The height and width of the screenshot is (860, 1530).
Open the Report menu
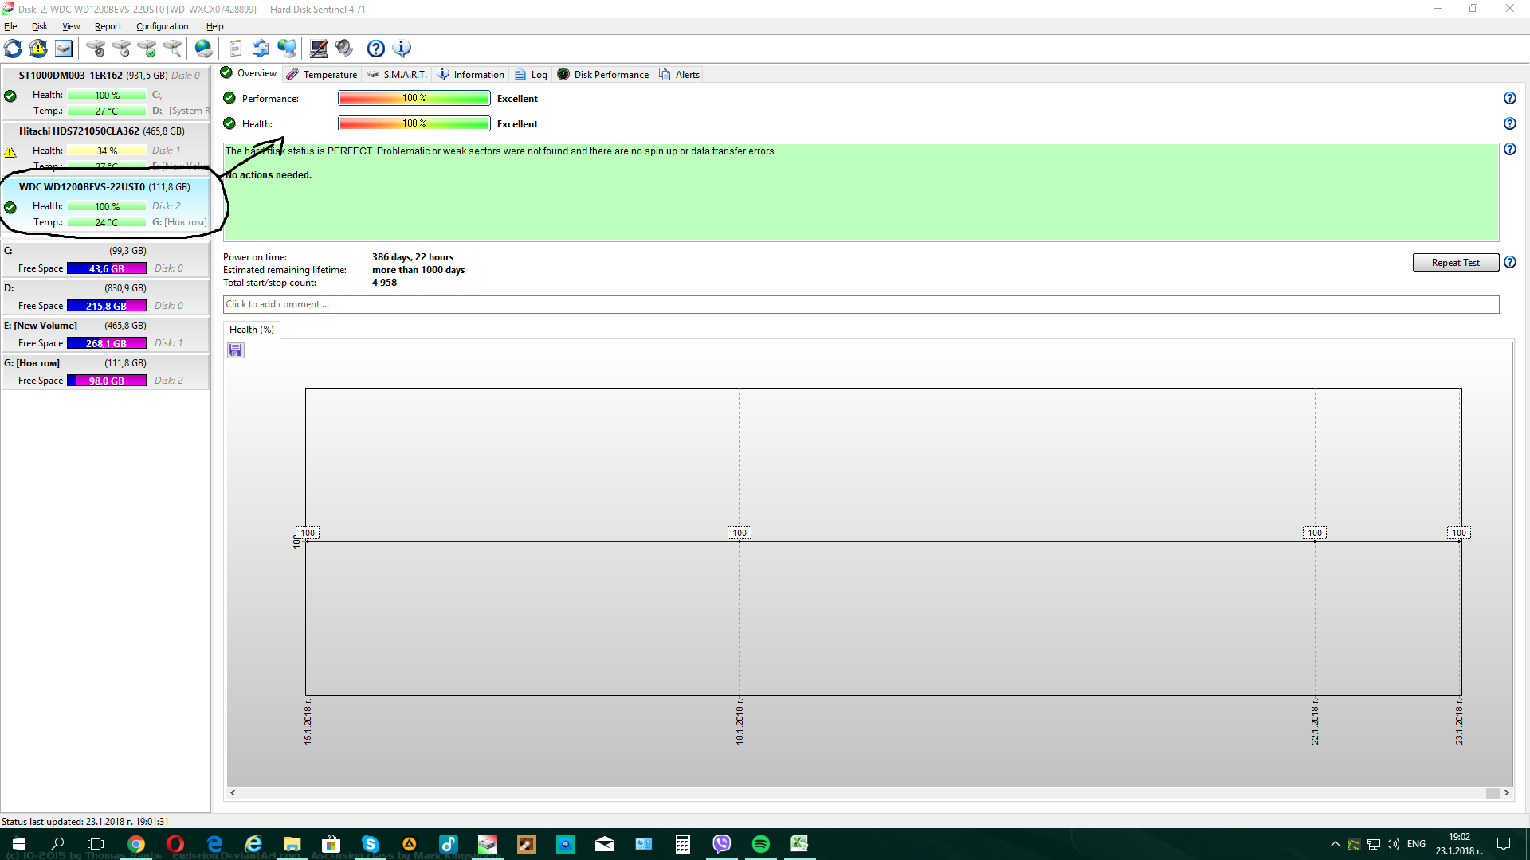pyautogui.click(x=108, y=26)
